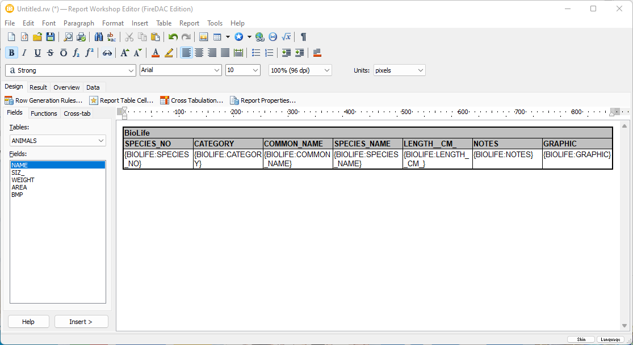Apply font color using the red A swatch
The height and width of the screenshot is (345, 633).
(155, 52)
